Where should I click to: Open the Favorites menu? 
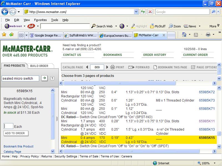click(x=40, y=20)
